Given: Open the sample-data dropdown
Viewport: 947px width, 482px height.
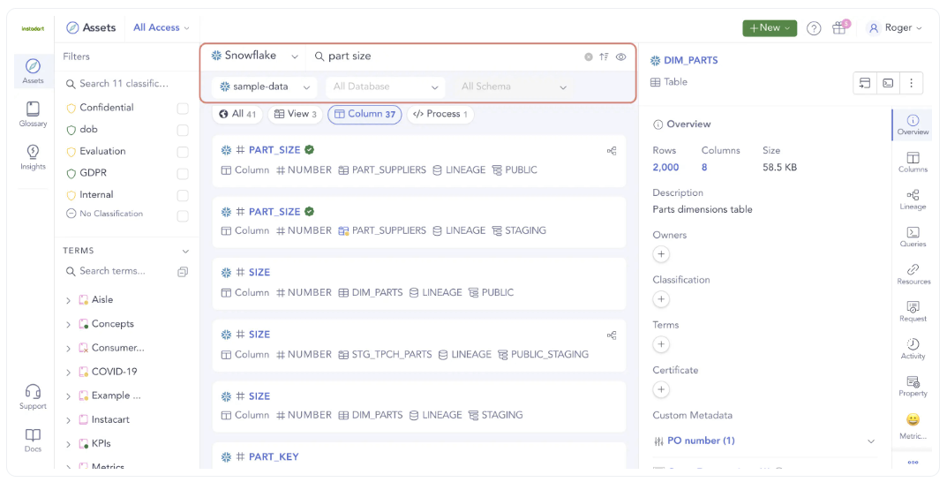Looking at the screenshot, I should click(266, 87).
